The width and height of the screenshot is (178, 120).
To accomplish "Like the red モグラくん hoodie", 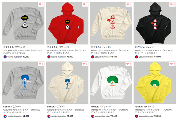I will point(85,4).
